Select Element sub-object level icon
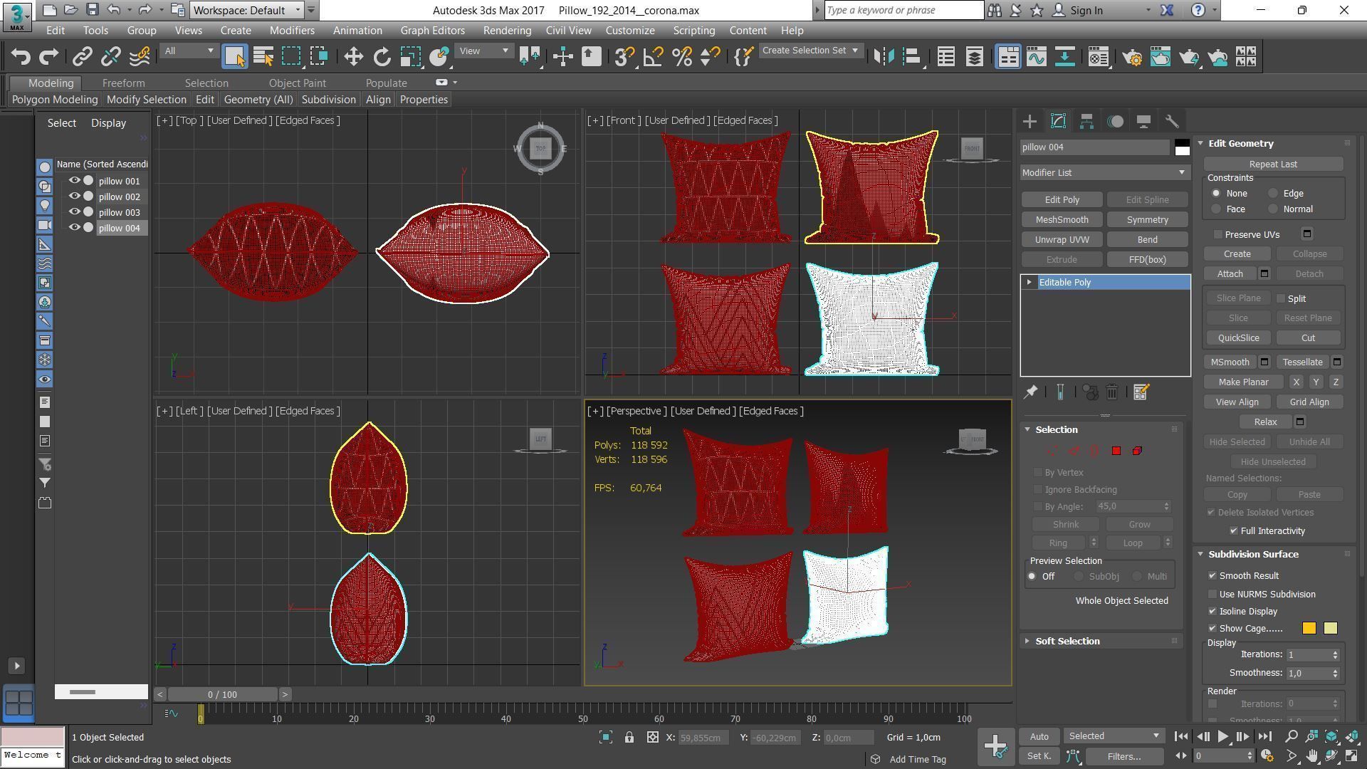Viewport: 1367px width, 769px height. pyautogui.click(x=1137, y=451)
